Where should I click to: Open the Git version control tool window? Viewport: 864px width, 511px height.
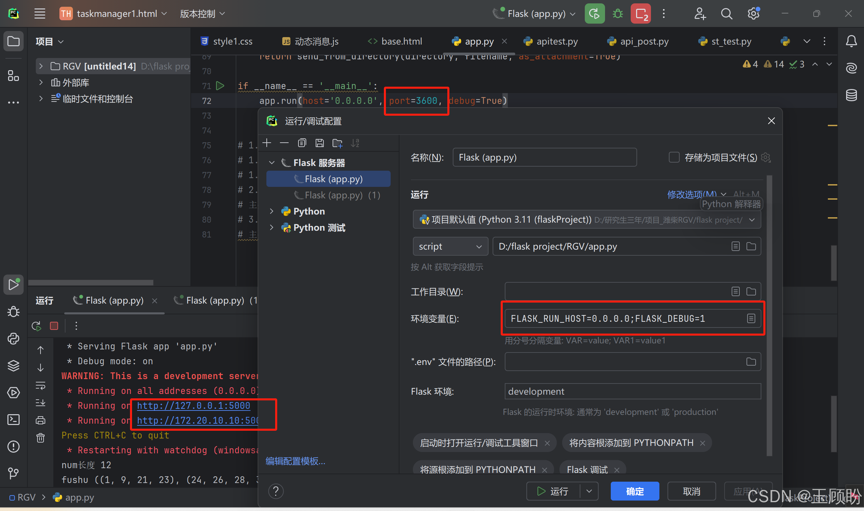[14, 474]
